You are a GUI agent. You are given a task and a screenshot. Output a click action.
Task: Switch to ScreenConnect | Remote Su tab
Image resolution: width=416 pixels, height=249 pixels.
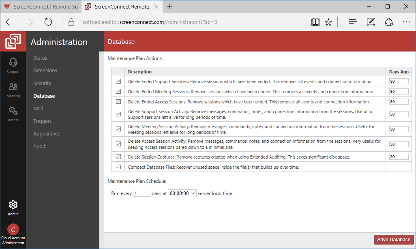click(x=41, y=6)
